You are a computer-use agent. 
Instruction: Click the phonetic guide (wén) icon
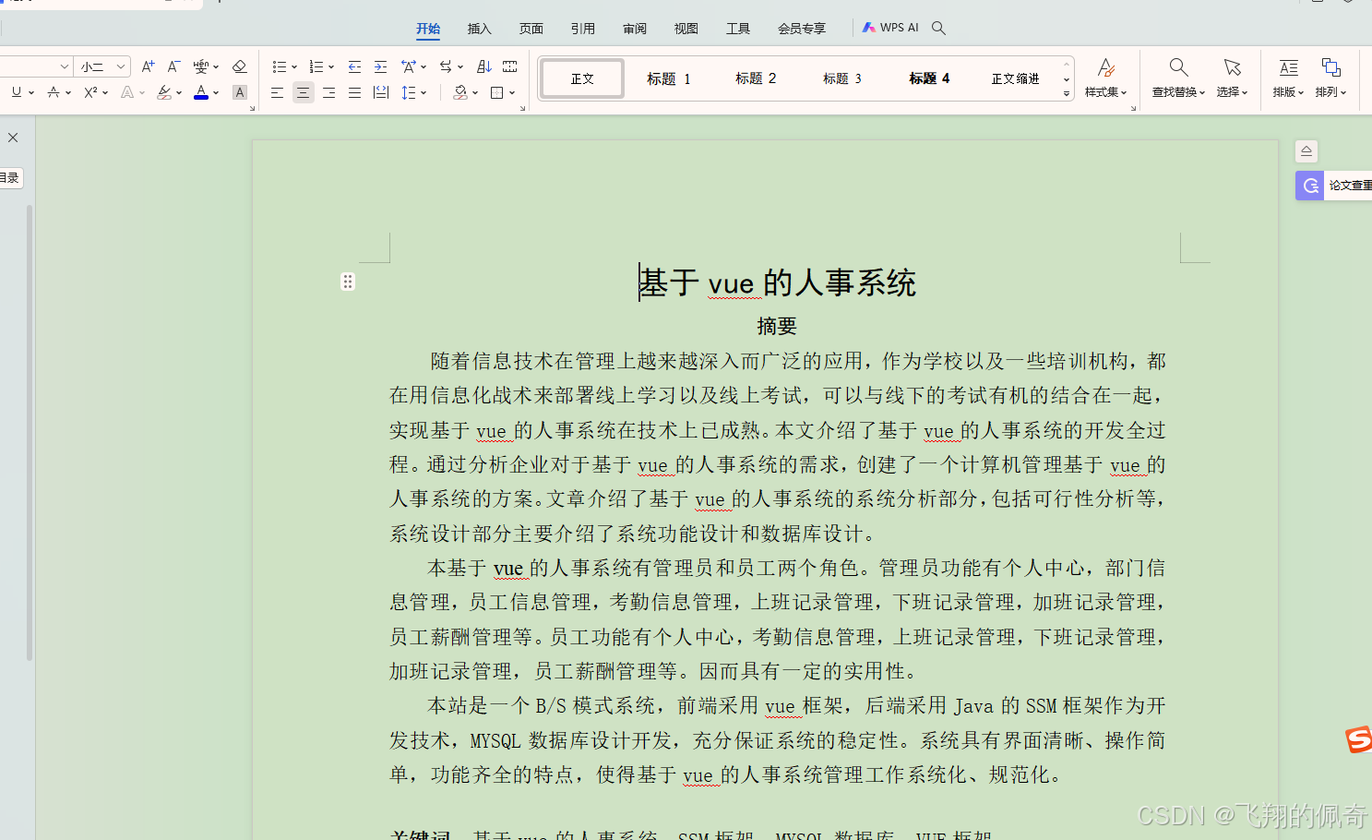coord(200,66)
